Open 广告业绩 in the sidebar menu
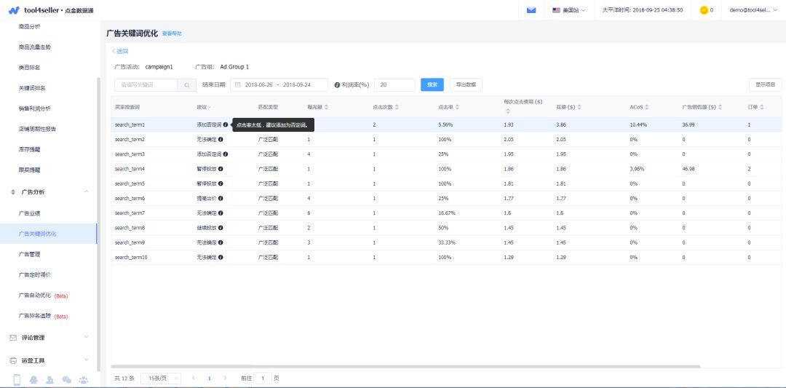The width and height of the screenshot is (786, 388). [x=29, y=213]
